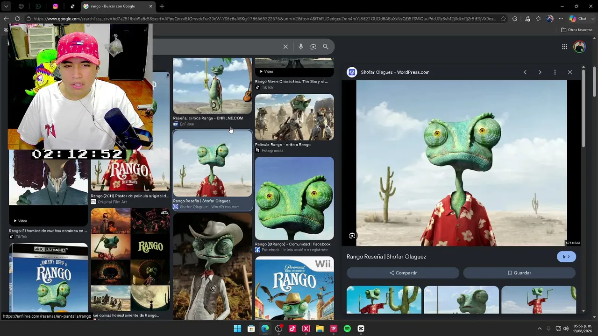
Task: Click the Compartir button
Action: [403, 273]
